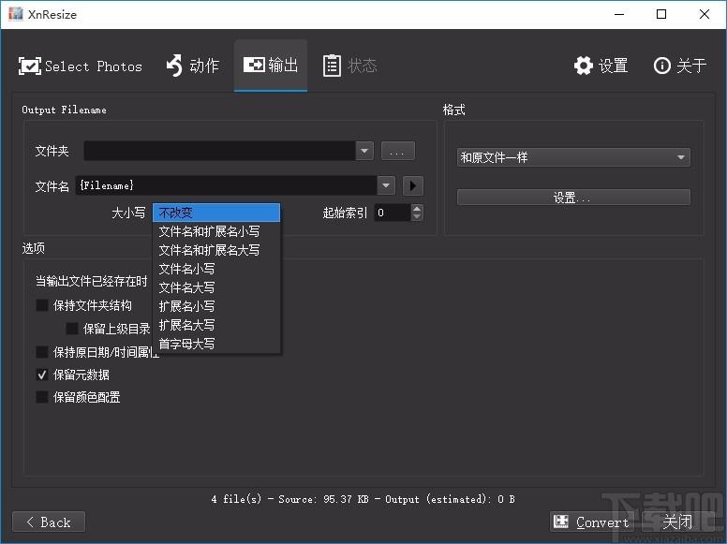Click the 起始索引 value field
This screenshot has width=727, height=544.
[x=393, y=213]
